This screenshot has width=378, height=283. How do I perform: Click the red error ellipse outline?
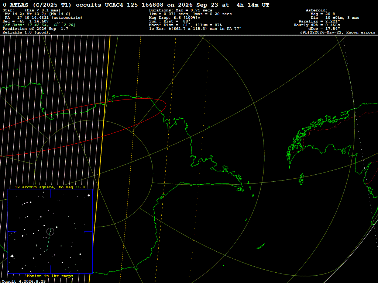tap(83, 127)
